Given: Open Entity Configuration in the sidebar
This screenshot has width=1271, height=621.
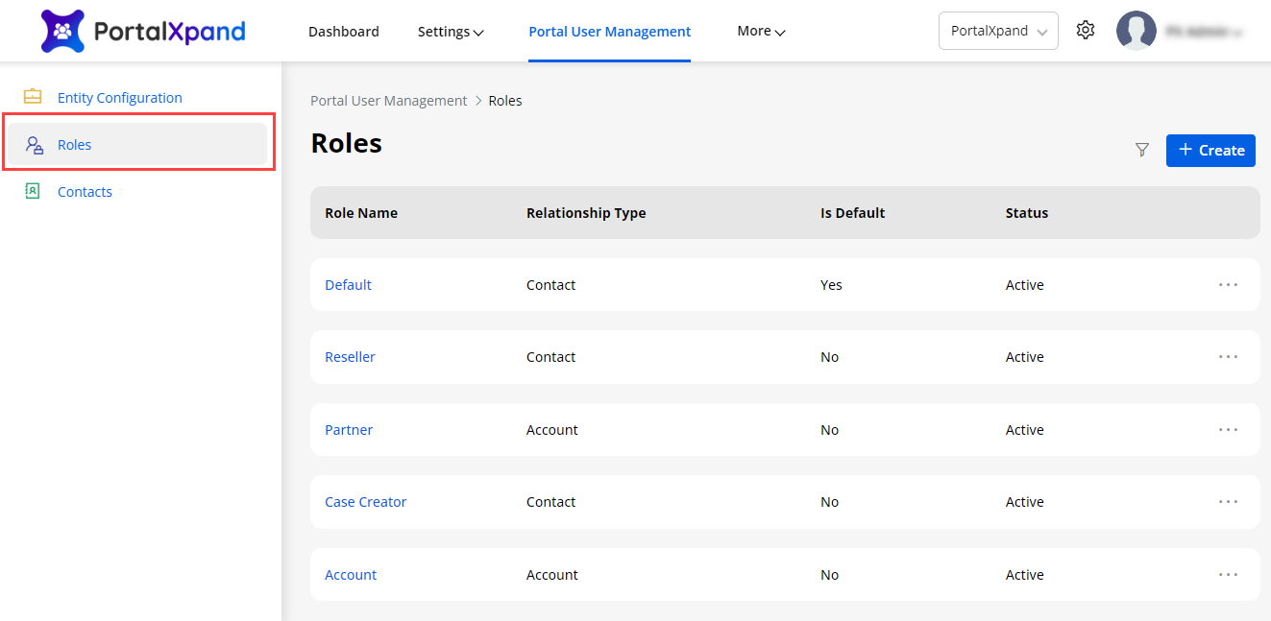Looking at the screenshot, I should 119,98.
